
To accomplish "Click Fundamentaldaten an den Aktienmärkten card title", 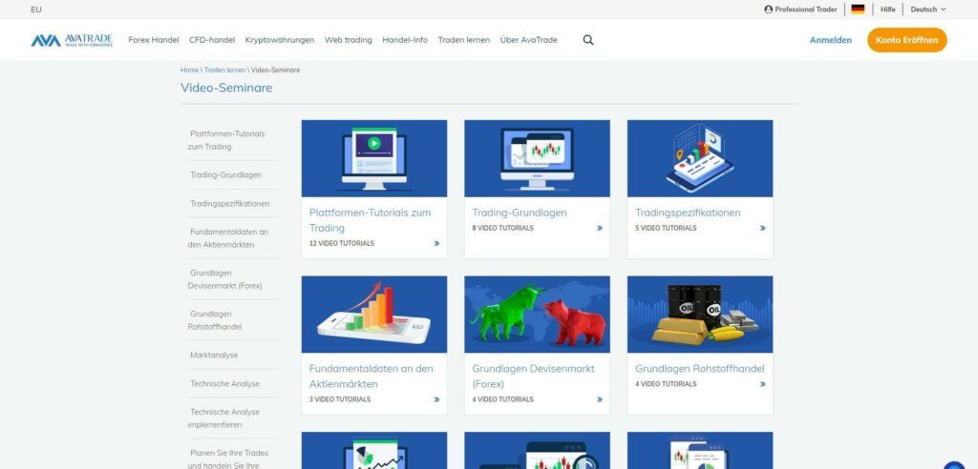I will pyautogui.click(x=372, y=377).
